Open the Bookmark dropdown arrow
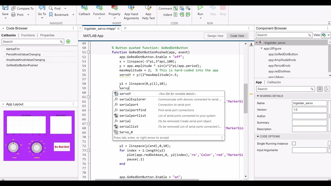This screenshot has width=331, height=186. 73,15
